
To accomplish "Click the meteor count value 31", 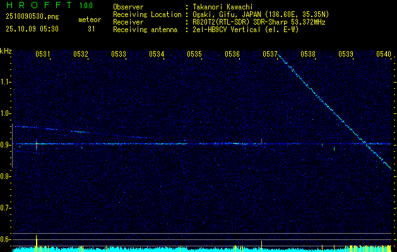I will coord(92,28).
